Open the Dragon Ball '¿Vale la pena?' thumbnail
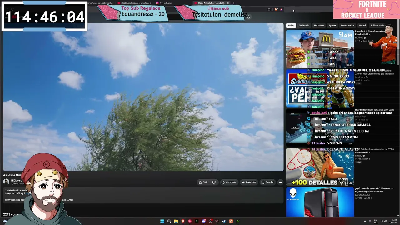Image resolution: width=400 pixels, height=225 pixels. [320, 88]
